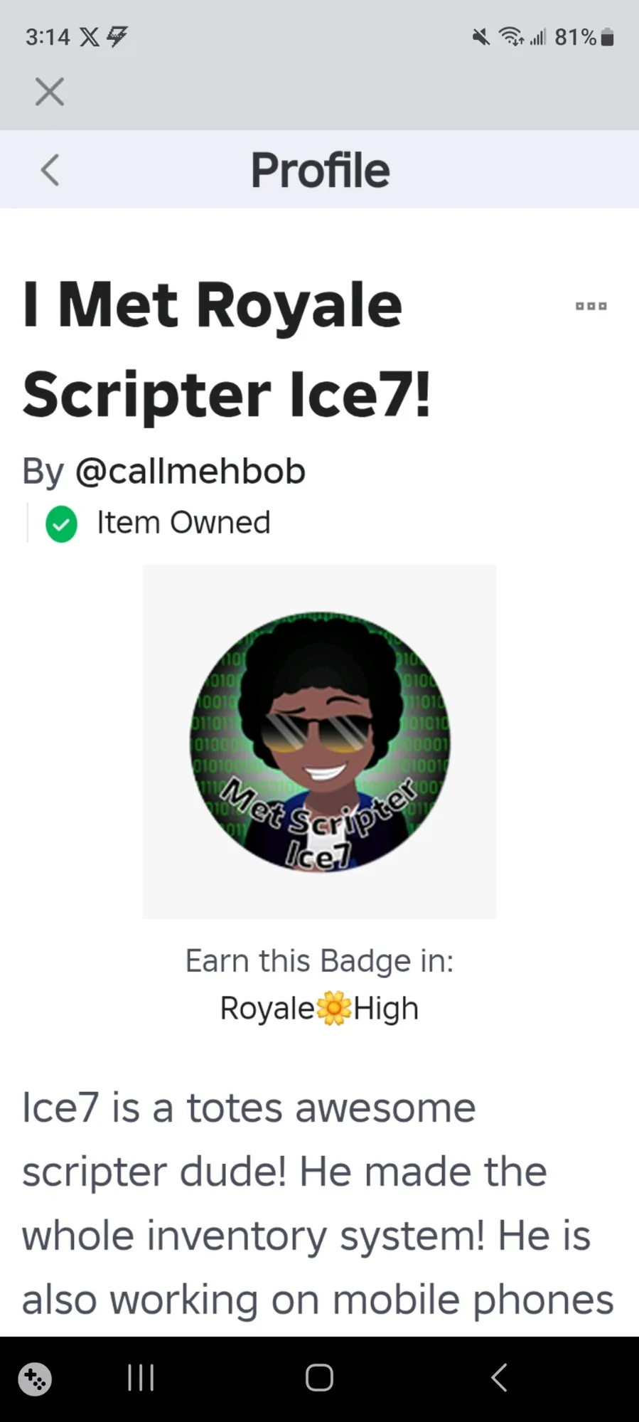639x1422 pixels.
Task: Go back using the Profile header arrow
Action: pos(50,170)
